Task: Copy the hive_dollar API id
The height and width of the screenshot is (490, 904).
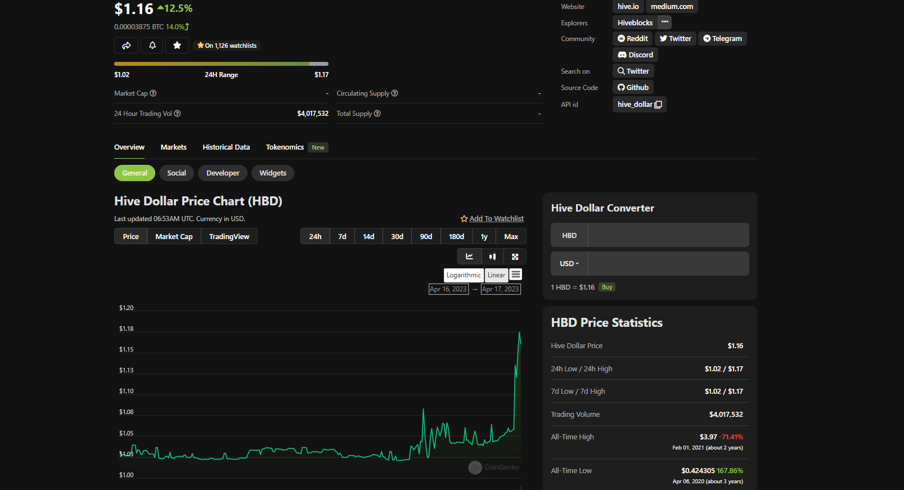Action: pos(658,105)
